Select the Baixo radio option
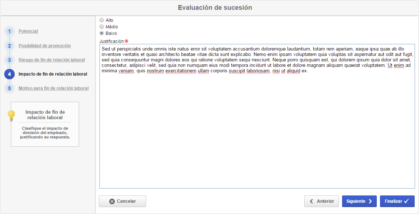This screenshot has width=419, height=214. click(x=102, y=33)
